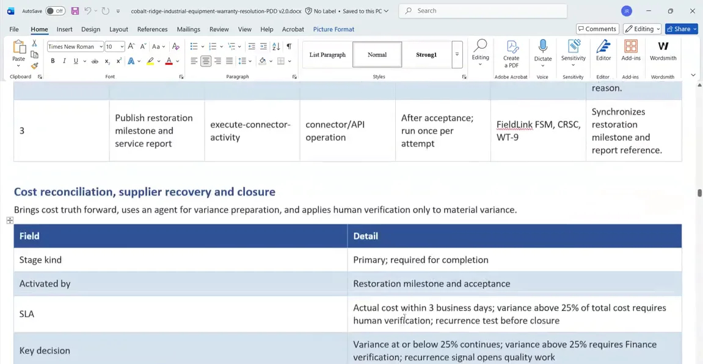
Task: Undo the last action
Action: click(88, 11)
